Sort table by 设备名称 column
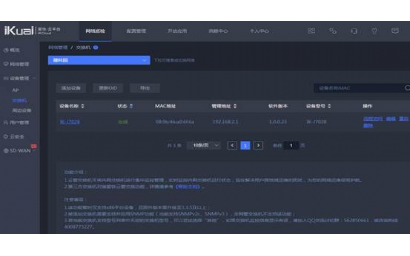This screenshot has width=410, height=256. click(72, 106)
